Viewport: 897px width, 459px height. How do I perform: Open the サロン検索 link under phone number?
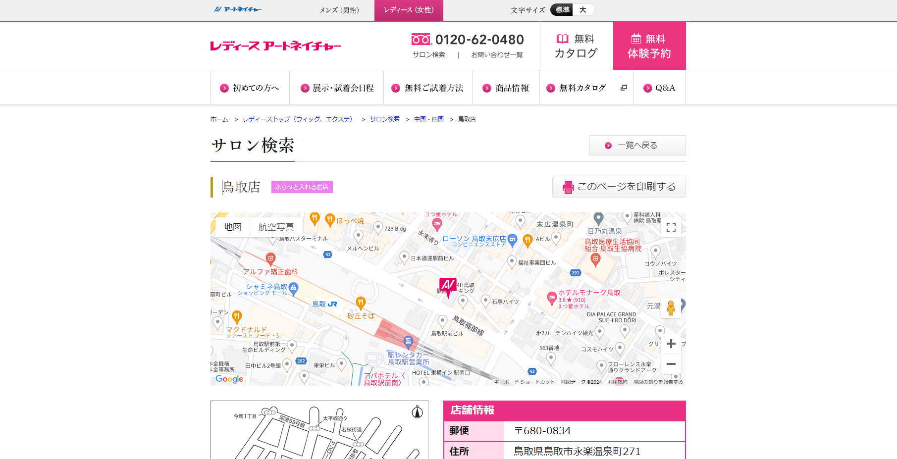point(429,54)
